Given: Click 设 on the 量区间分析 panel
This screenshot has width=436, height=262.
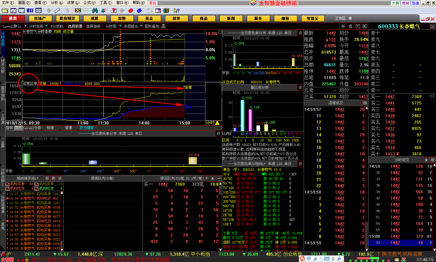Looking at the screenshot, I should 300,88.
